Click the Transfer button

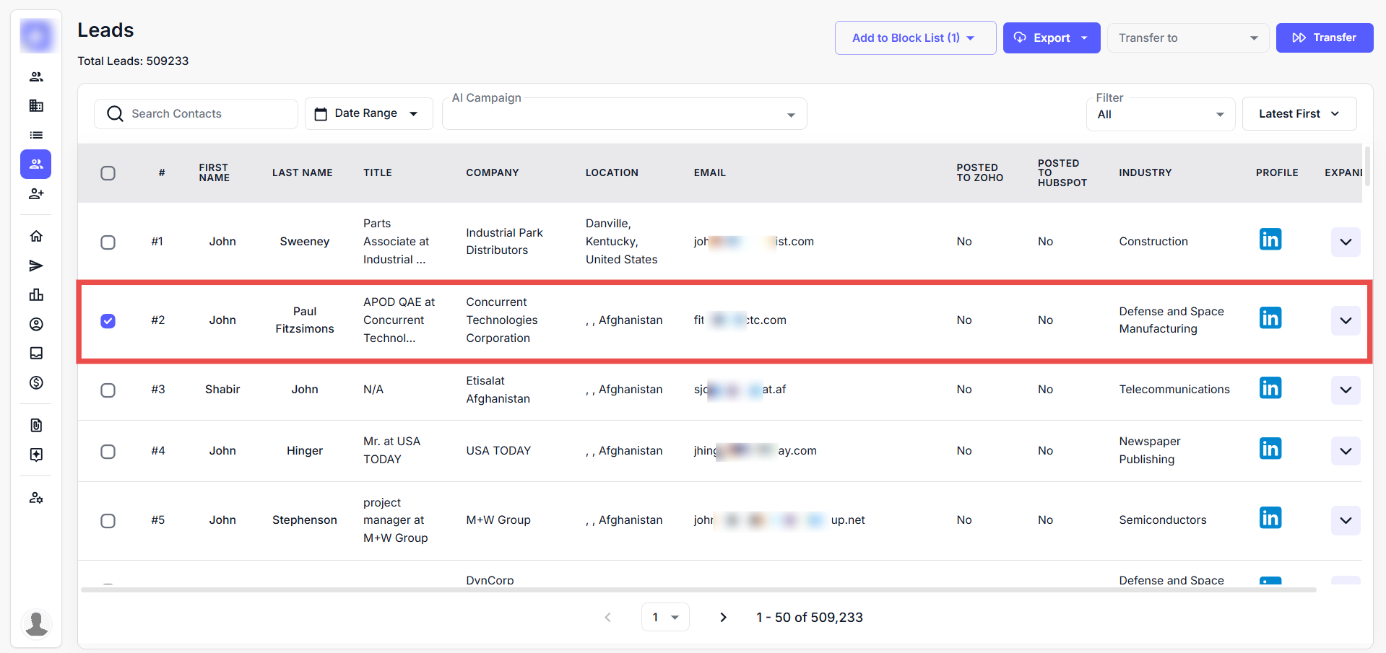click(x=1324, y=38)
